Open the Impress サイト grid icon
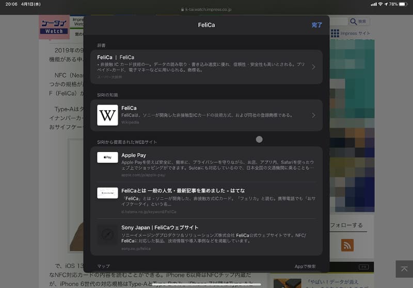The image size is (413, 288). (335, 33)
